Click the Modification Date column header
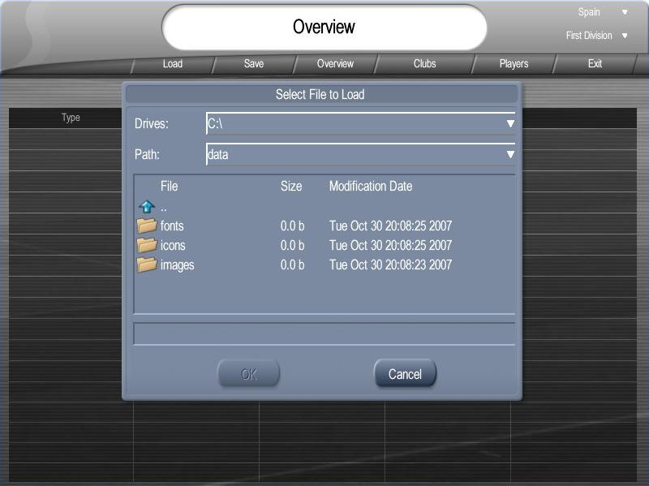The height and width of the screenshot is (486, 649). [371, 187]
